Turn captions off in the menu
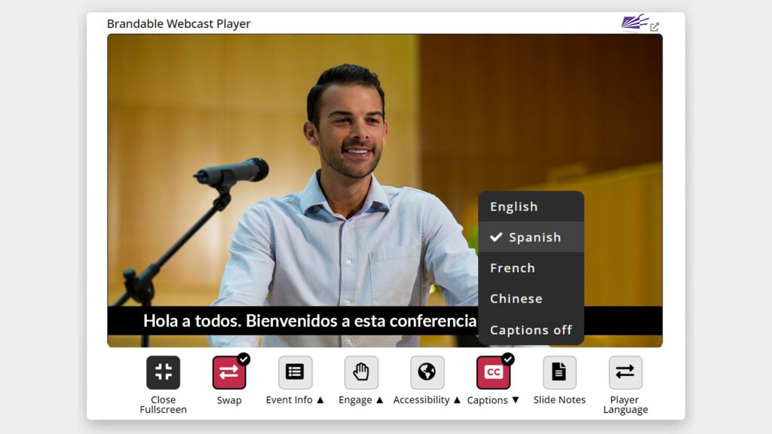The width and height of the screenshot is (772, 434). tap(531, 330)
